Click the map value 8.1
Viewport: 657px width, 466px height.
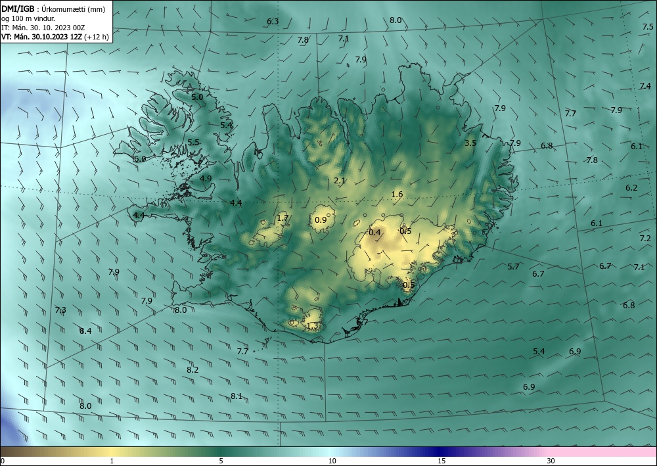click(237, 396)
